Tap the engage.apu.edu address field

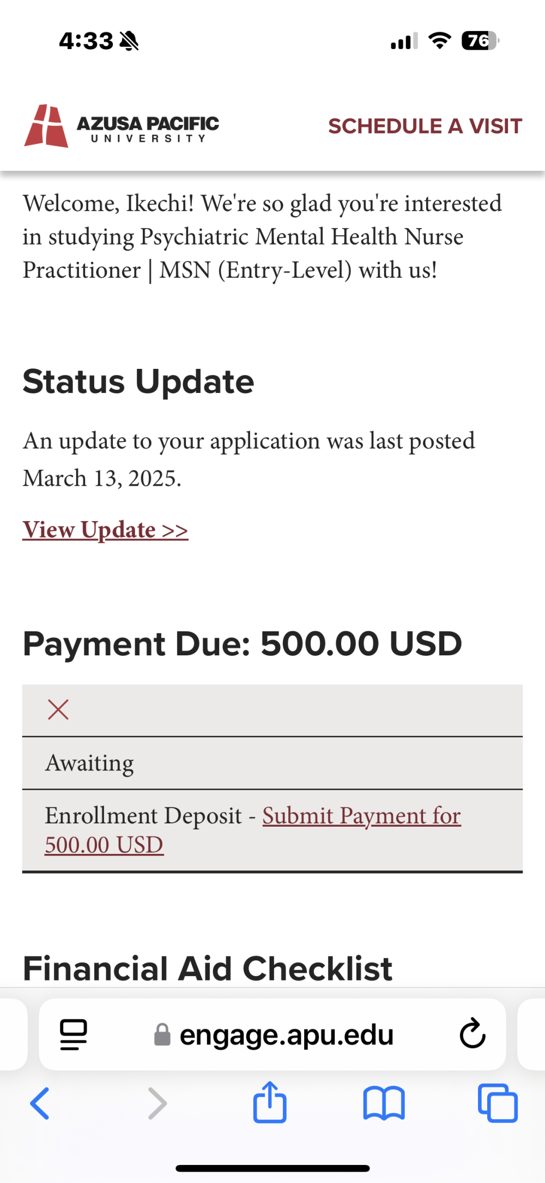pos(272,1035)
